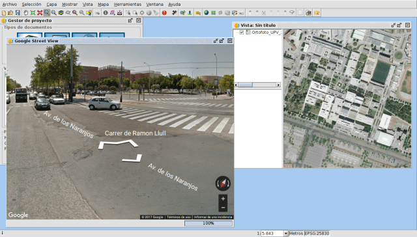Click the 100% loading progress bar
Viewport: 417px width, 237px height.
point(208,223)
